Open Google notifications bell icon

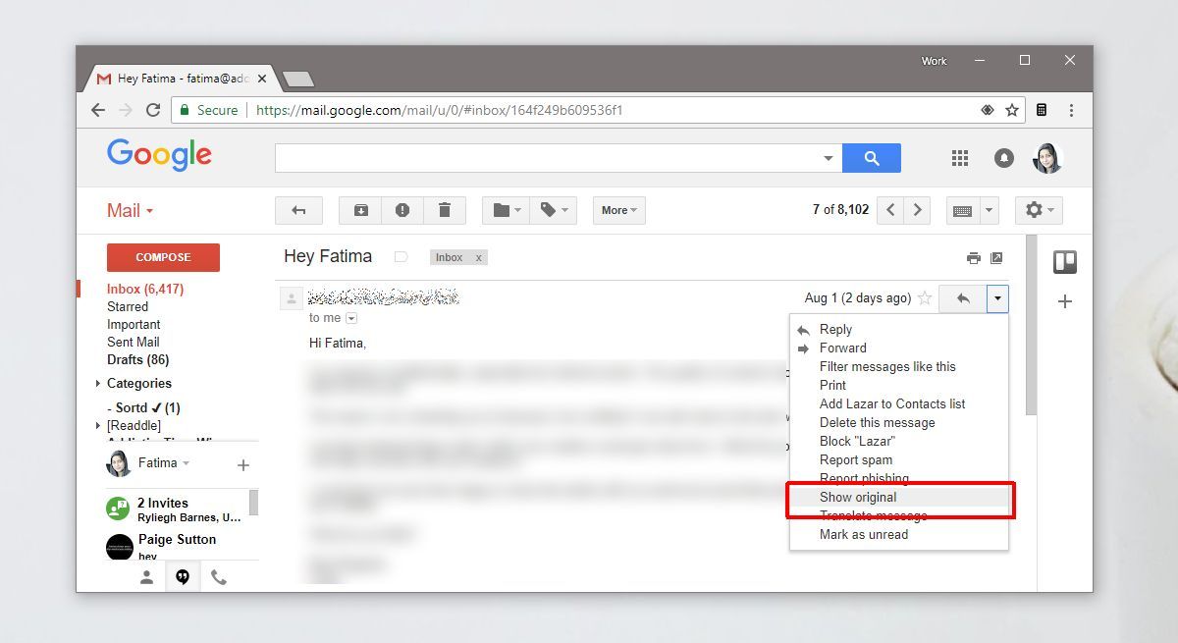(1003, 158)
